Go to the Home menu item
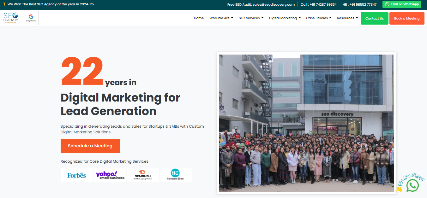The height and width of the screenshot is (198, 427). [x=199, y=18]
